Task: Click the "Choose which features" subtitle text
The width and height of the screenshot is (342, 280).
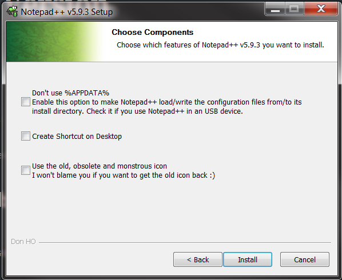Action: pyautogui.click(x=220, y=45)
